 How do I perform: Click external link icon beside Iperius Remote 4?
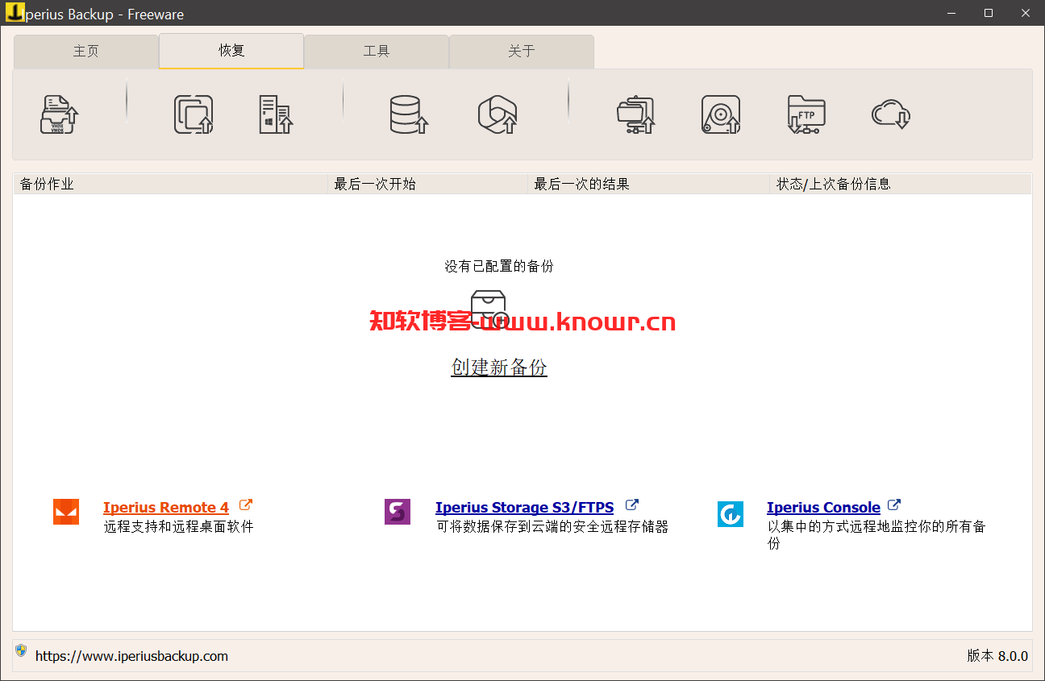(246, 505)
